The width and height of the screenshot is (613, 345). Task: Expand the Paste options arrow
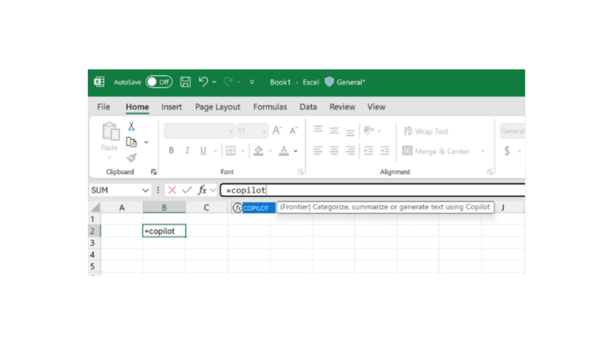point(110,158)
